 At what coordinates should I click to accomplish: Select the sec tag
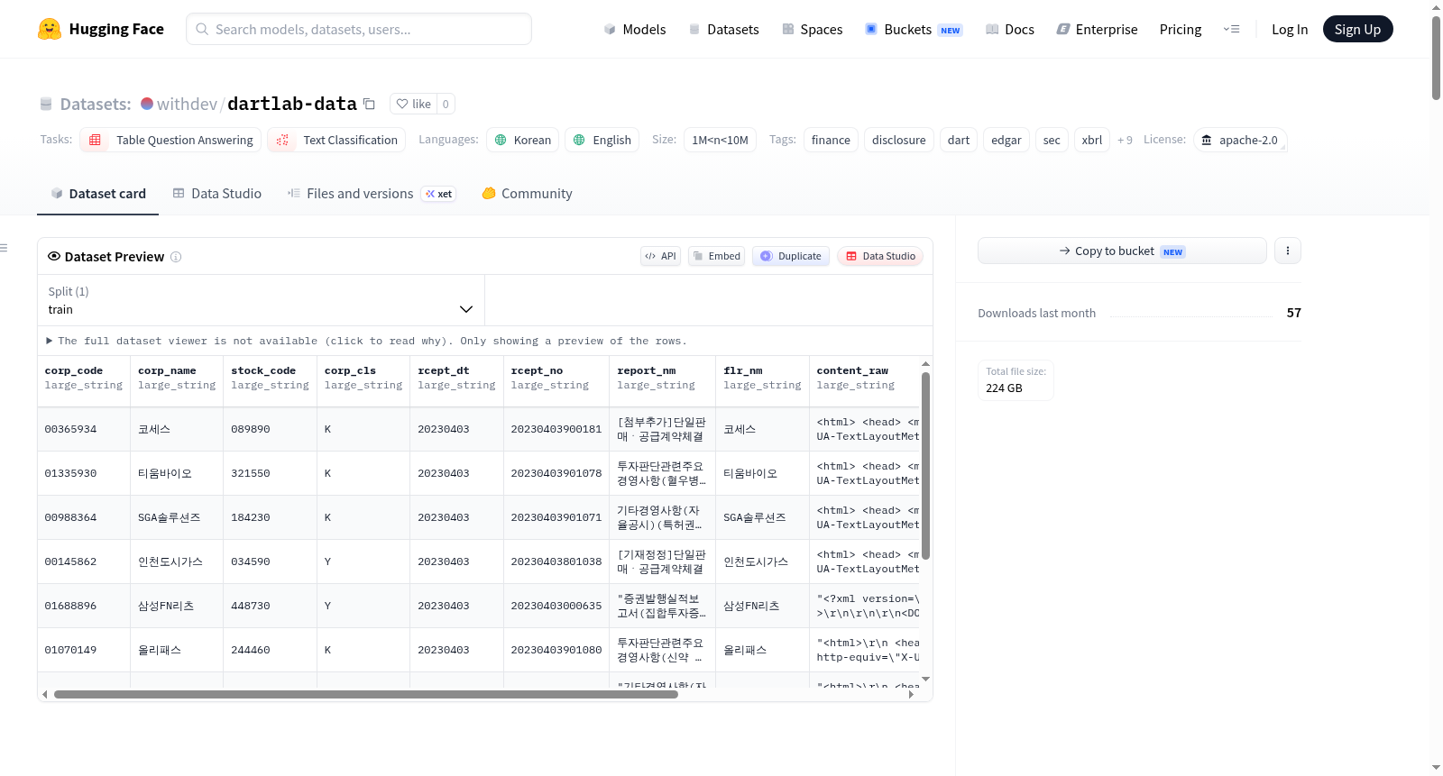(x=1052, y=140)
